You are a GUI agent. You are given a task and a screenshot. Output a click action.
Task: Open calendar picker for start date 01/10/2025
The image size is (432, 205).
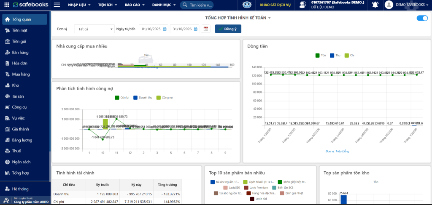pyautogui.click(x=165, y=29)
